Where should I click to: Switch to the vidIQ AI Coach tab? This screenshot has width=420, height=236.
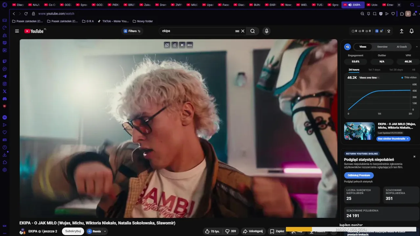click(x=402, y=47)
